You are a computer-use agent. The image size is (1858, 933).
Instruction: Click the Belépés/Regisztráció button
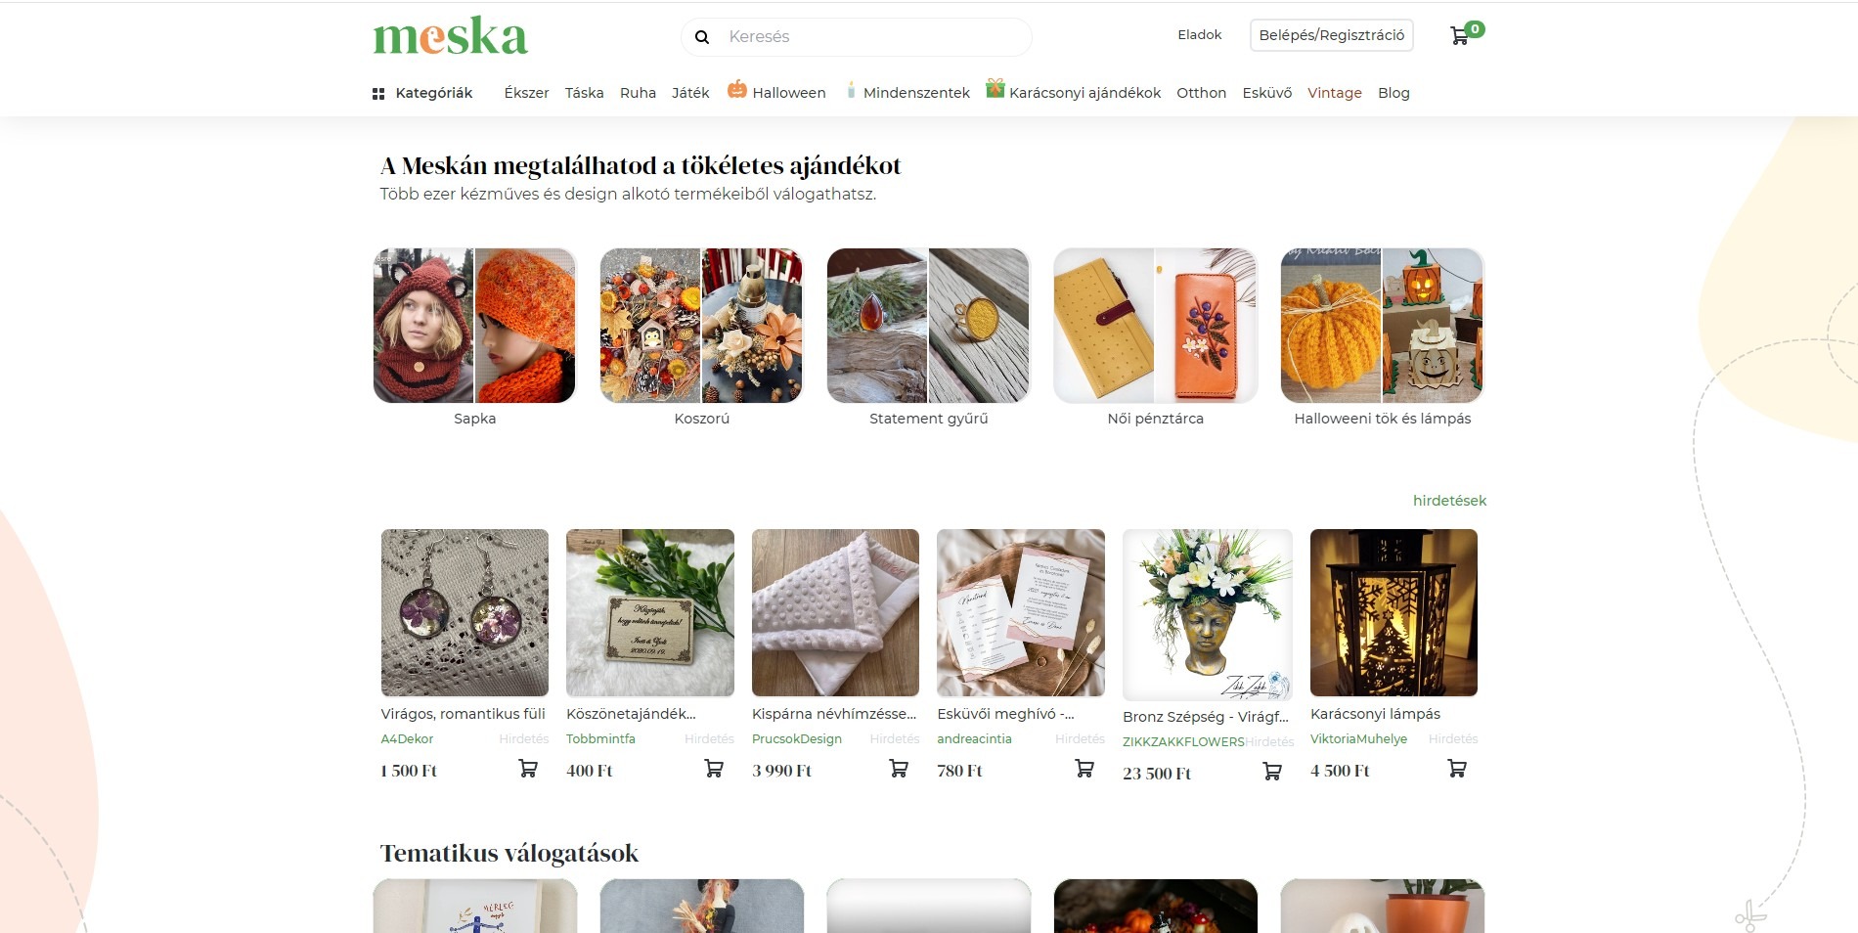click(1332, 35)
